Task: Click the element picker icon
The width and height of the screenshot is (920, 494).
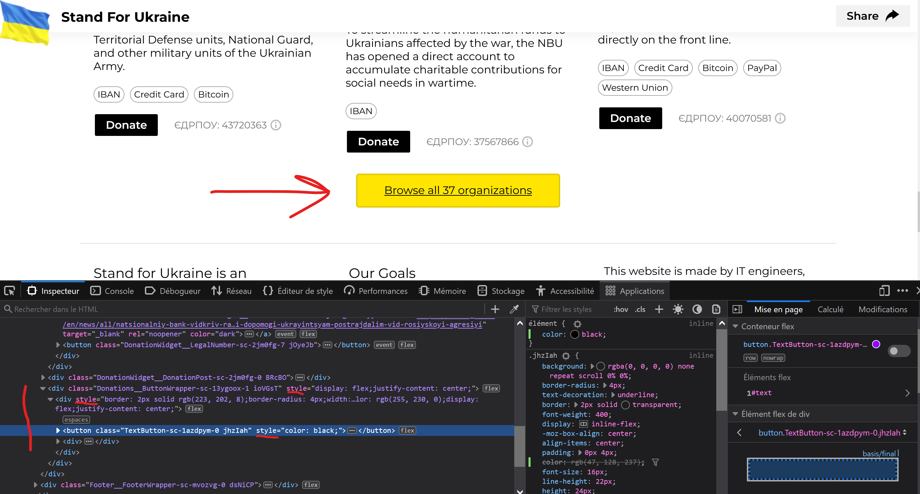Action: [x=10, y=291]
